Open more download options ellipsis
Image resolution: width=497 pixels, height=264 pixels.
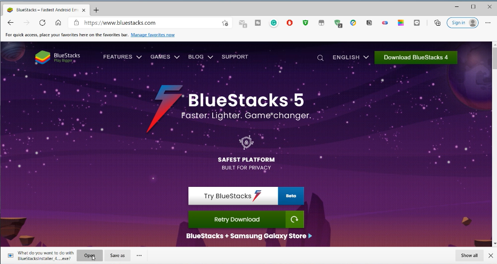[139, 256]
